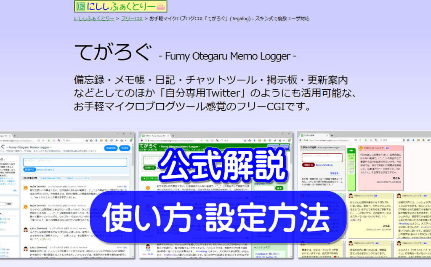Click the blue 新規投稿 button in left screenshot
Viewport: 431px width, 267px height.
(x=111, y=148)
